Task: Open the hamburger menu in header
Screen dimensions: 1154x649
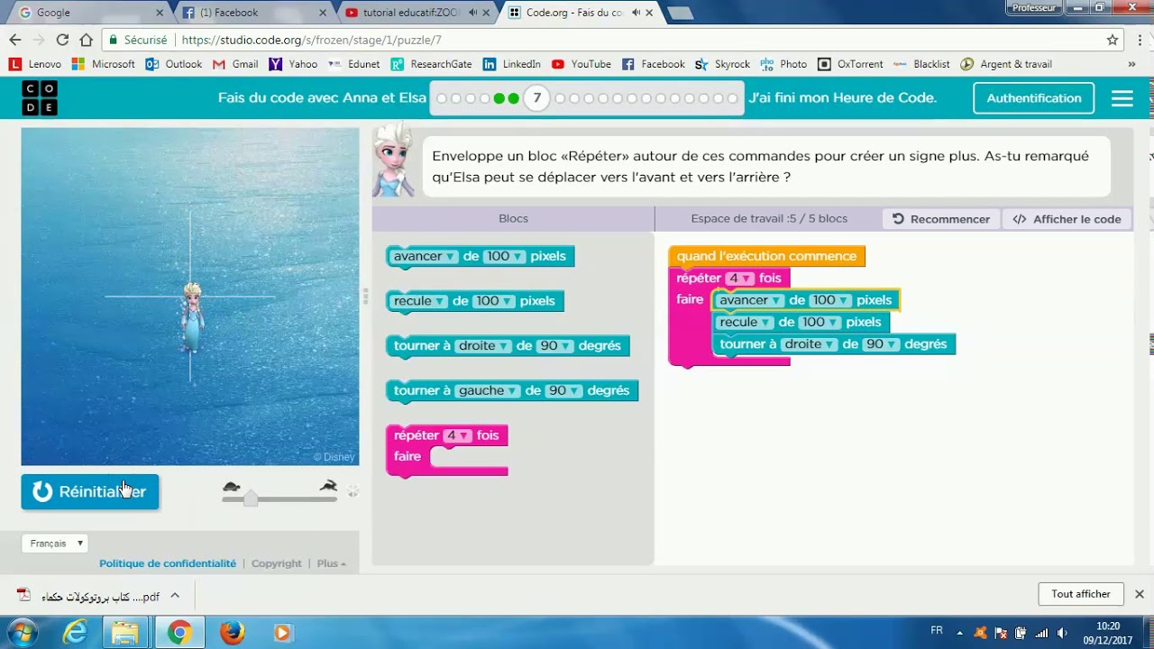Action: point(1122,98)
